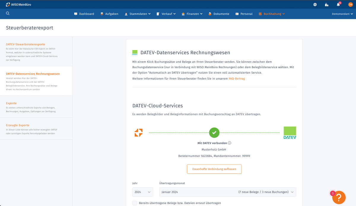
Task: Click the green connection checkmark icon
Action: point(214,133)
